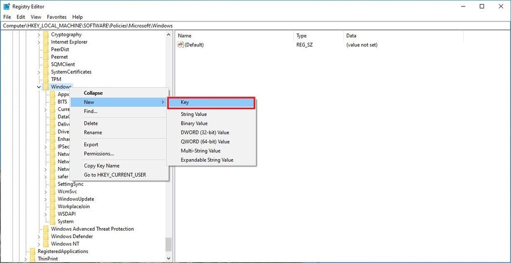
Task: Select Go to HKEY_CURRENT_USER
Action: 119,175
